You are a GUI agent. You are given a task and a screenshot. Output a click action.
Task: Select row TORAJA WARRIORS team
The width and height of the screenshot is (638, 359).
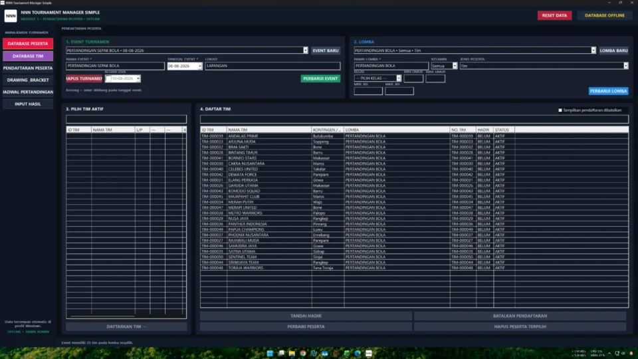click(x=414, y=268)
